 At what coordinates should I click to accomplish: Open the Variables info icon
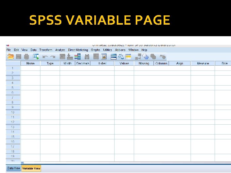click(x=78, y=57)
